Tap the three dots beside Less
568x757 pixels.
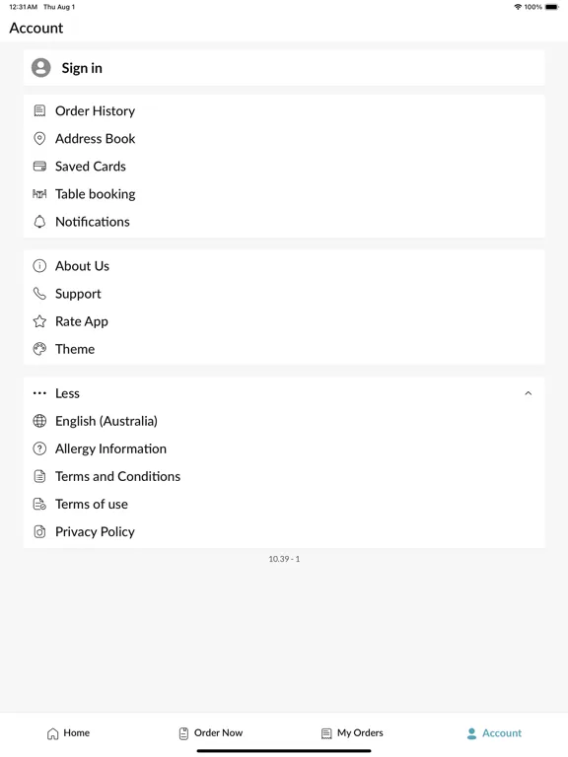pyautogui.click(x=39, y=393)
